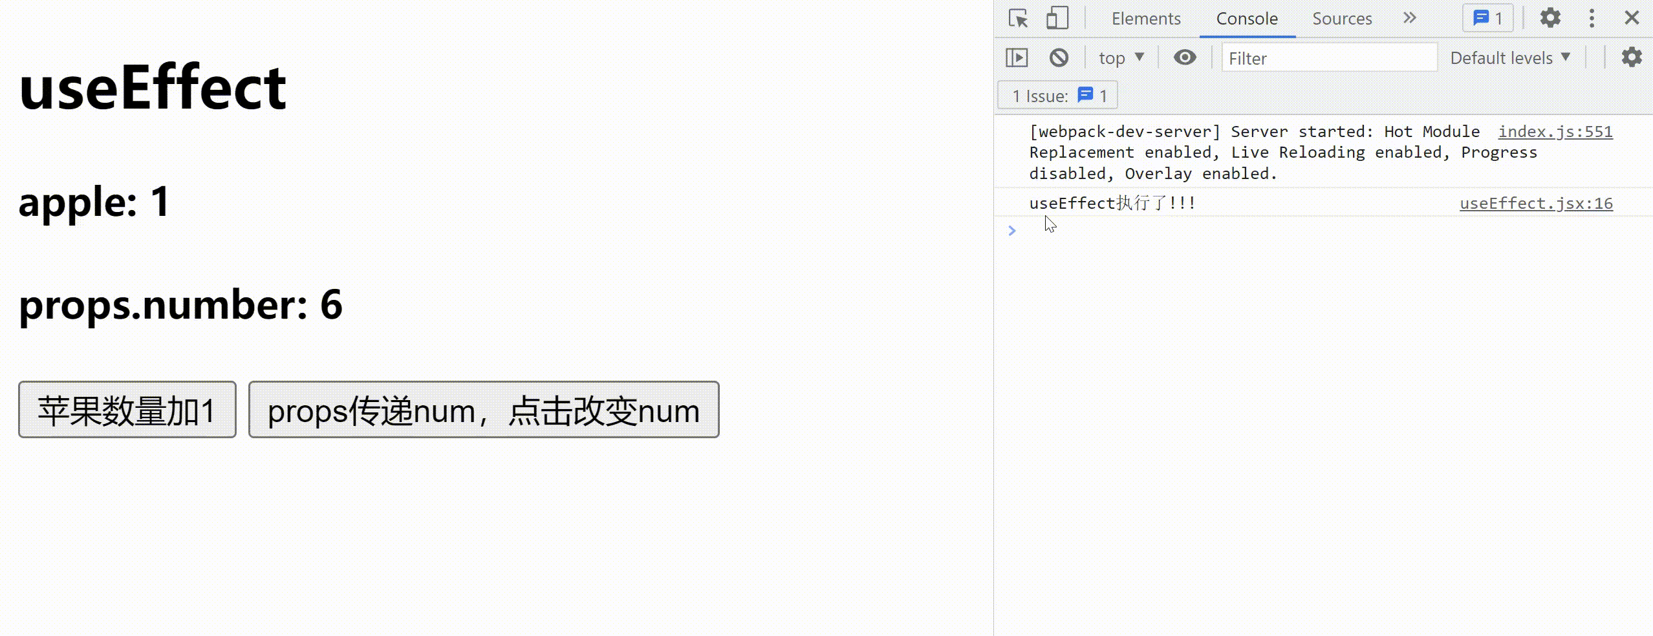Click the props传递num，点击改变num button
This screenshot has height=636, width=1653.
pos(484,410)
